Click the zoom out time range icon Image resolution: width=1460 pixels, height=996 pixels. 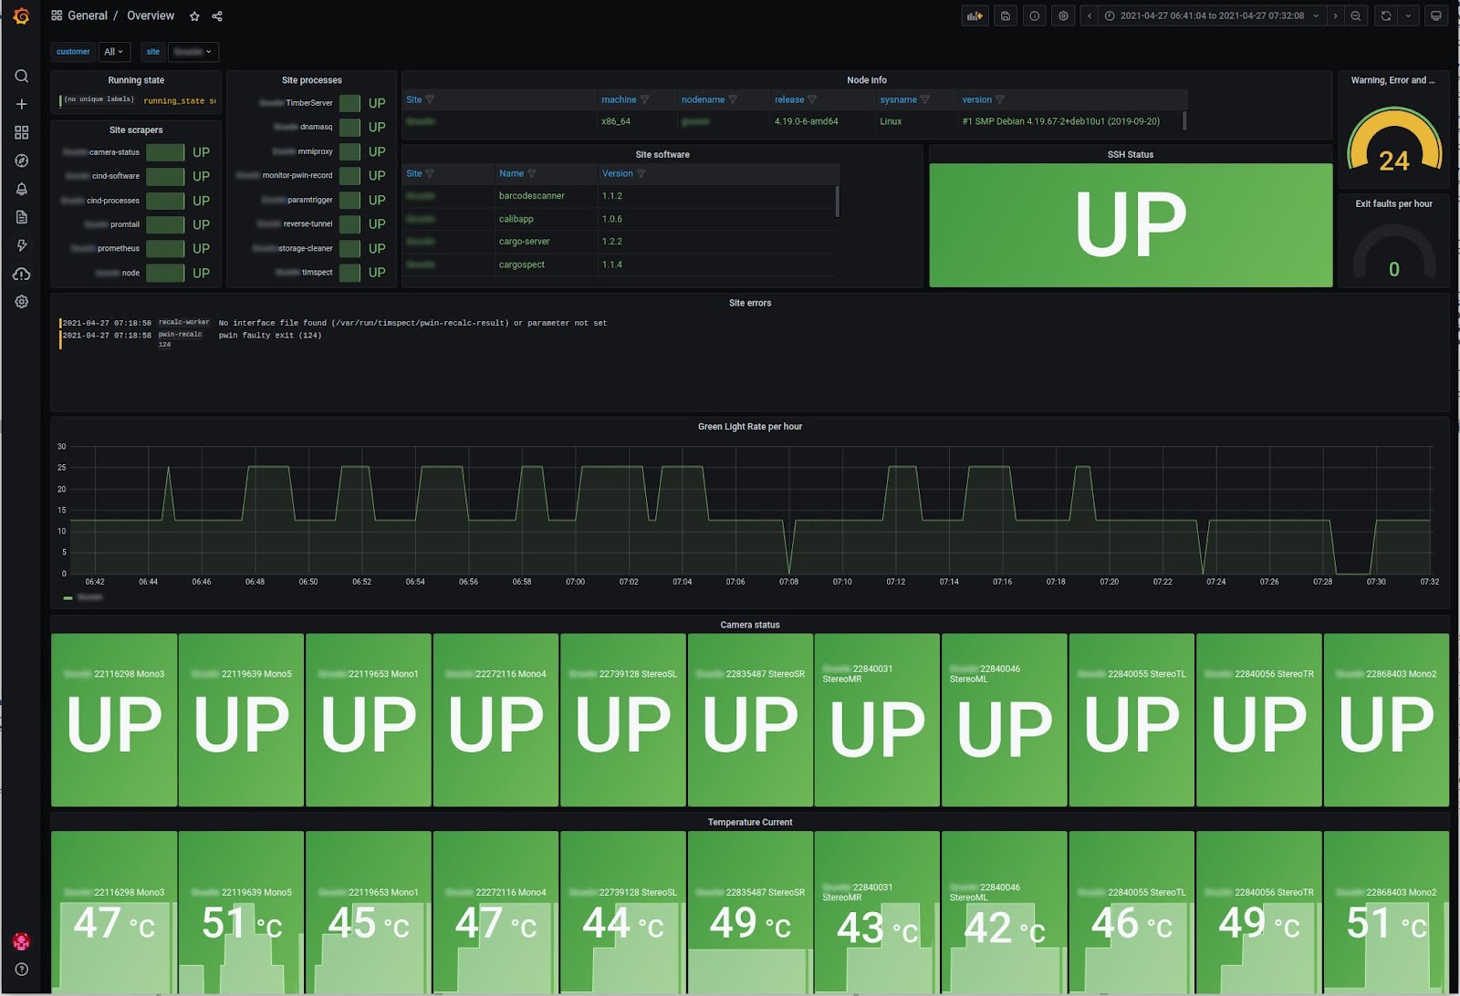click(x=1356, y=16)
